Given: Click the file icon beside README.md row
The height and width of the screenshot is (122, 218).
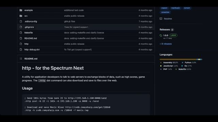Looking at the screenshot, I should pyautogui.click(x=21, y=38).
